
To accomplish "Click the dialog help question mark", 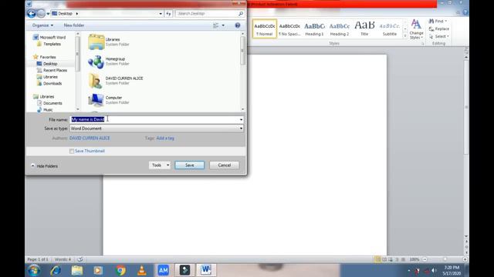I will click(238, 25).
